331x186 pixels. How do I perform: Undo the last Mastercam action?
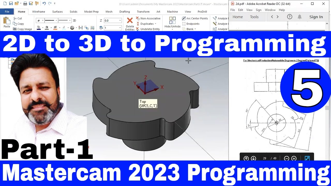(x=44, y=4)
